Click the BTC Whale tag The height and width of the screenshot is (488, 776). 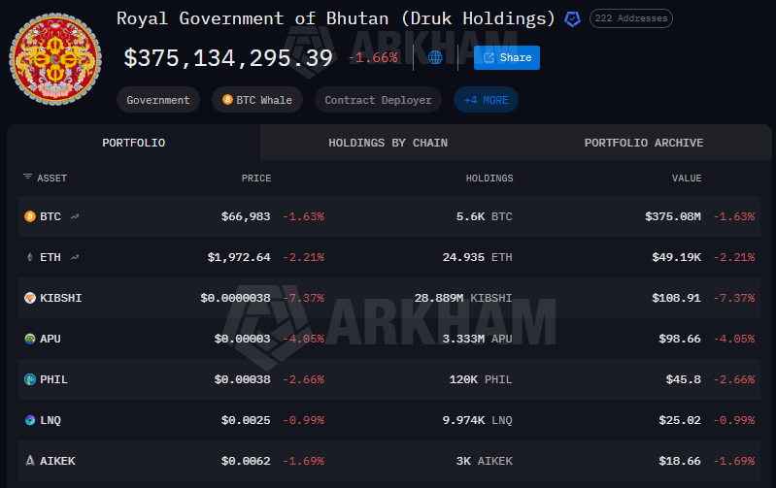257,100
